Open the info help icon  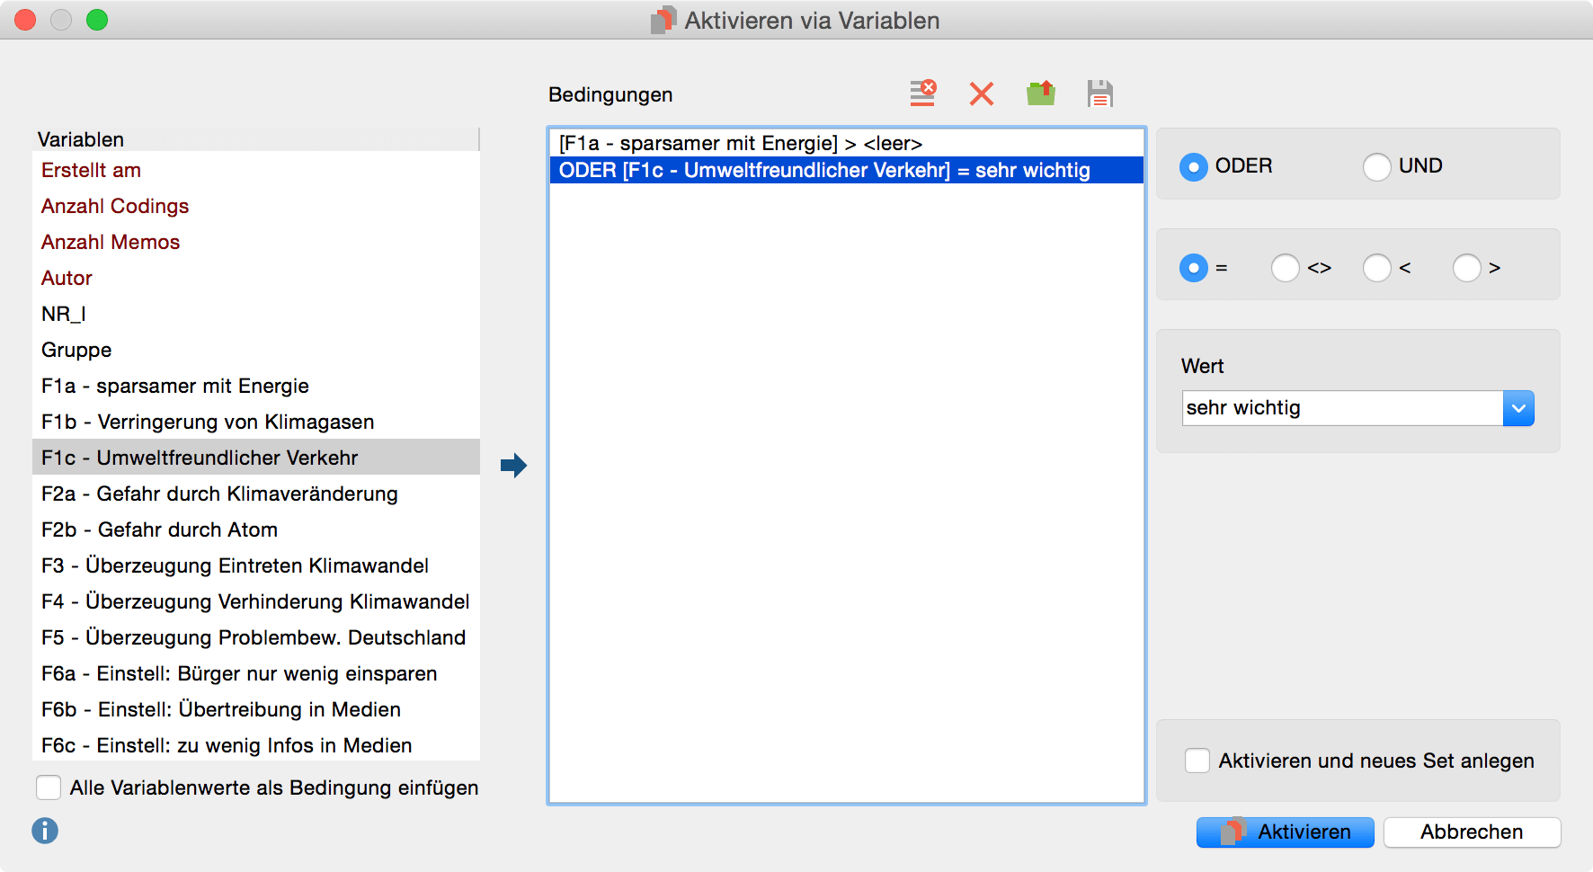[x=45, y=831]
